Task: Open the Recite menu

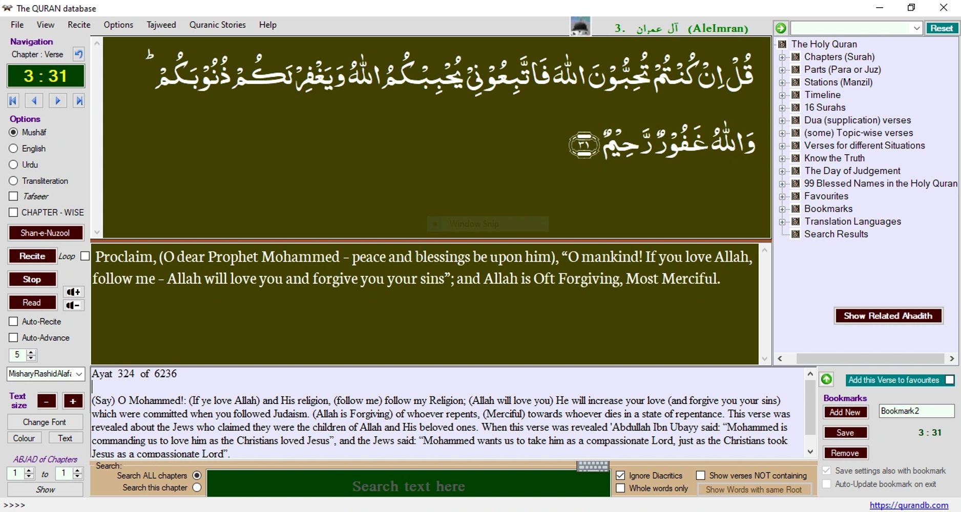Action: 79,25
